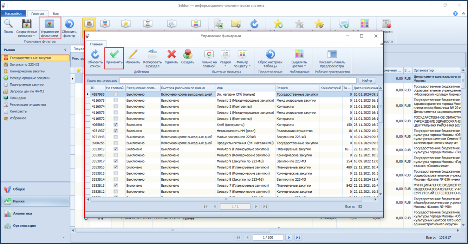Click Копировать в раздел icon
The width and height of the screenshot is (468, 244).
152,54
